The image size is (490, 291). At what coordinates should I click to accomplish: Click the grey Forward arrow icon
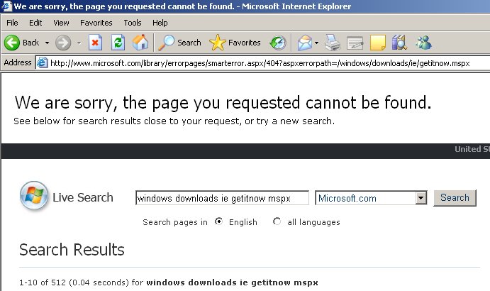[x=63, y=43]
